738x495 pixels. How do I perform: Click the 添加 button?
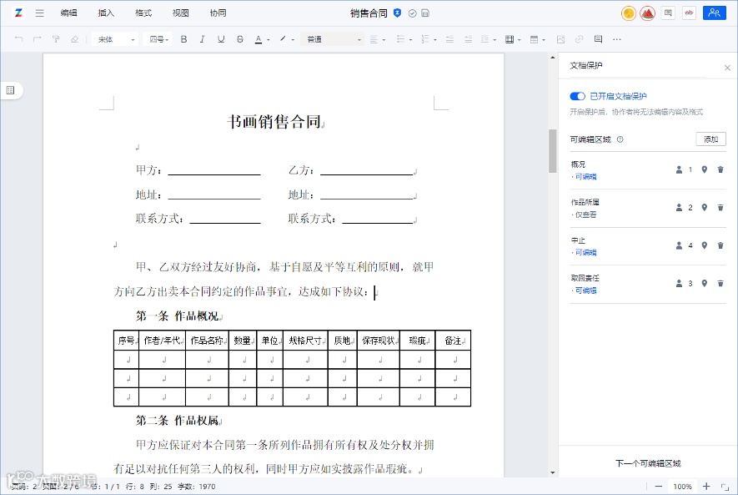tap(710, 139)
